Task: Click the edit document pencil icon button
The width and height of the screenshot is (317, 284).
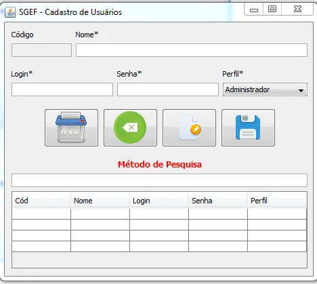Action: click(x=189, y=127)
